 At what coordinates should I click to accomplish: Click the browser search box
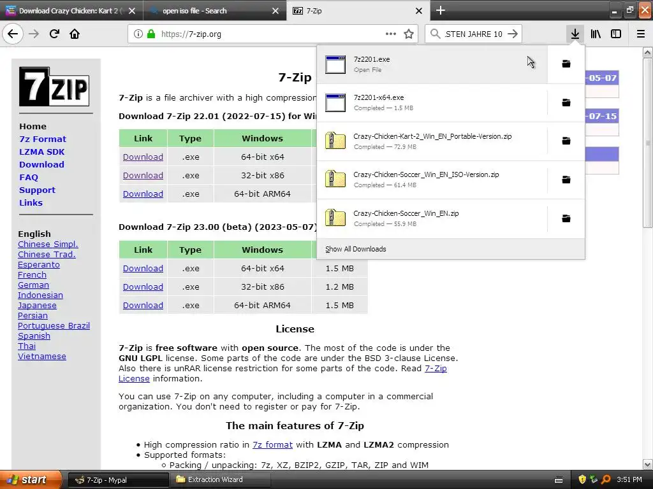(x=474, y=34)
